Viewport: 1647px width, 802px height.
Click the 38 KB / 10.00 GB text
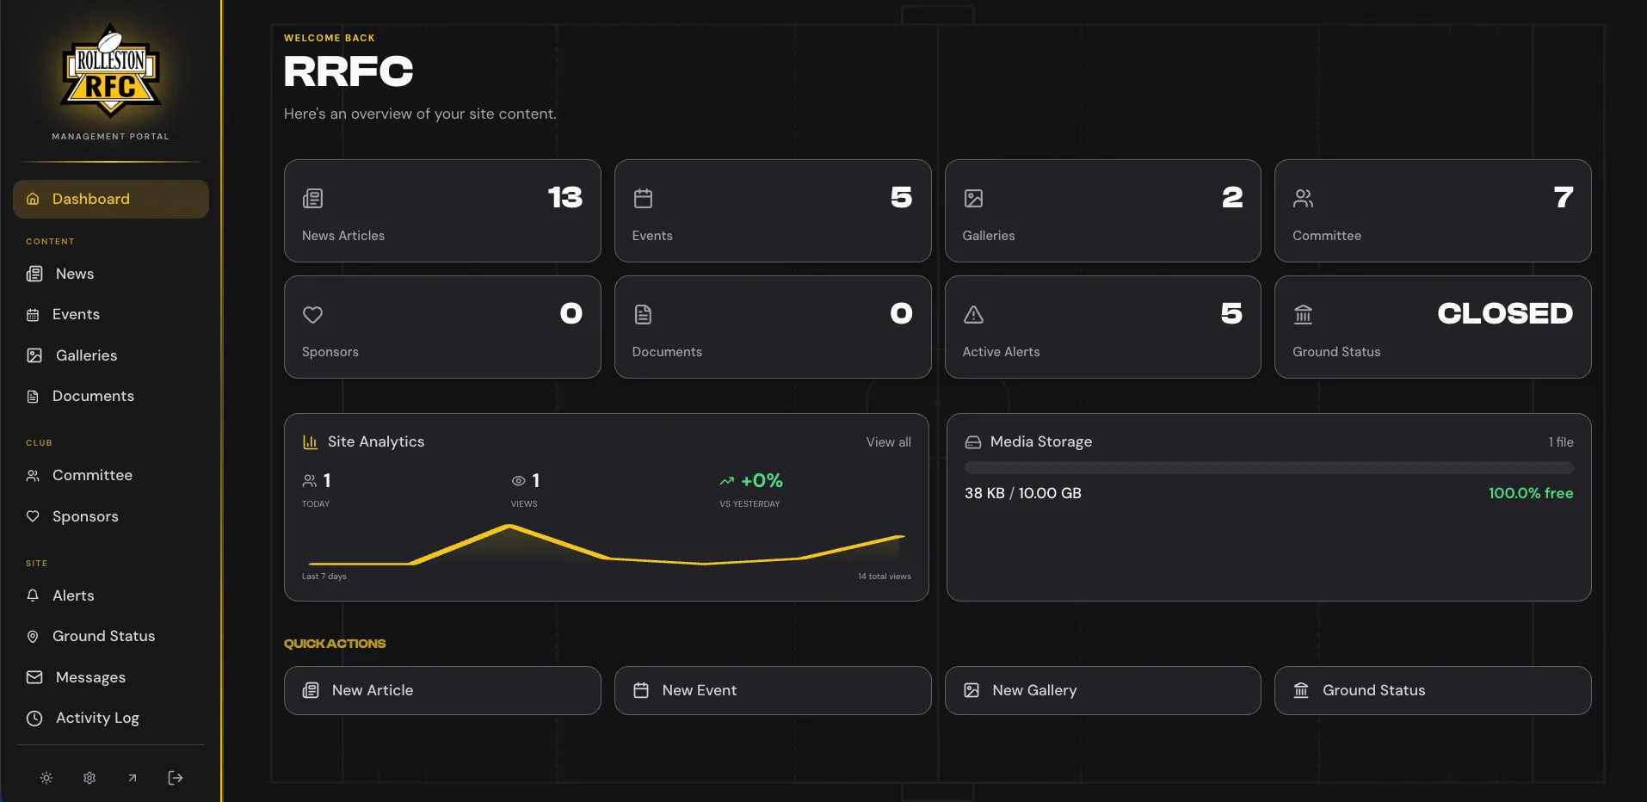[x=1023, y=493]
